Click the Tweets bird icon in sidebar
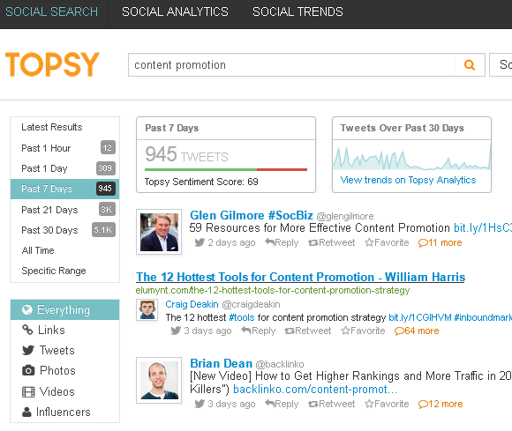The image size is (512, 431). [28, 350]
